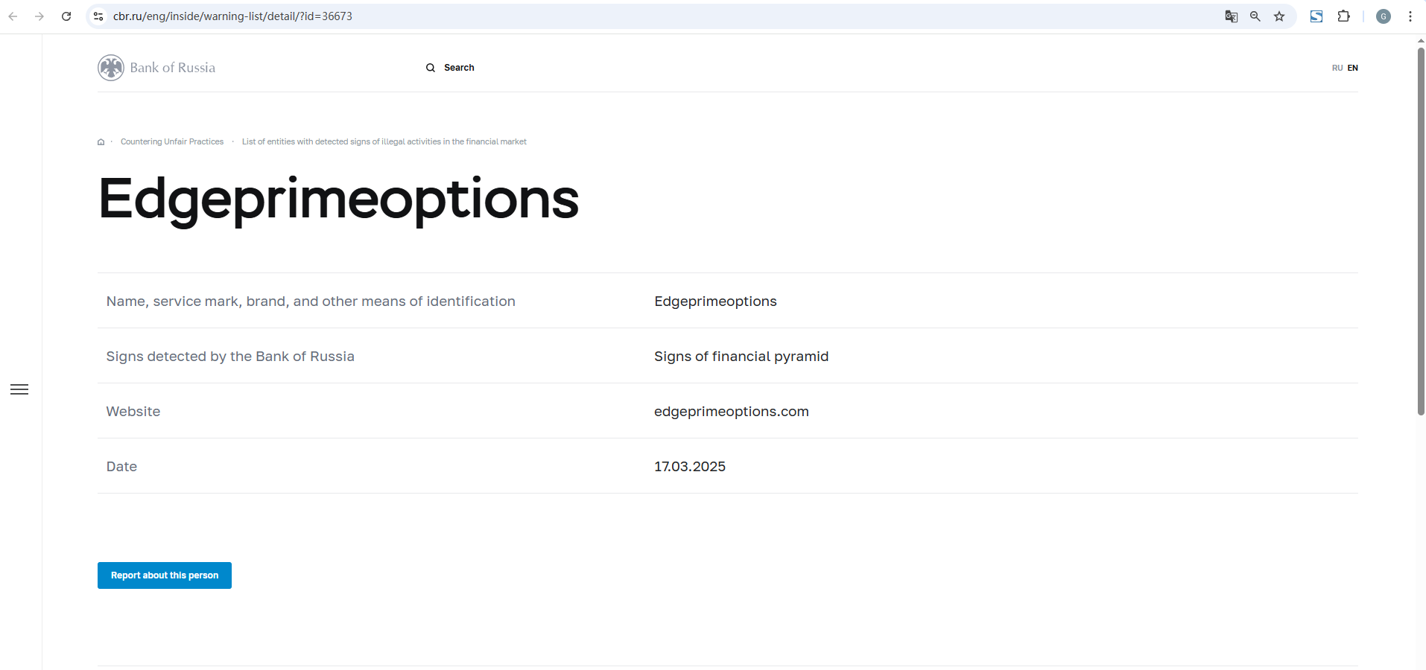The image size is (1426, 670).
Task: Click the back navigation arrow
Action: click(13, 16)
